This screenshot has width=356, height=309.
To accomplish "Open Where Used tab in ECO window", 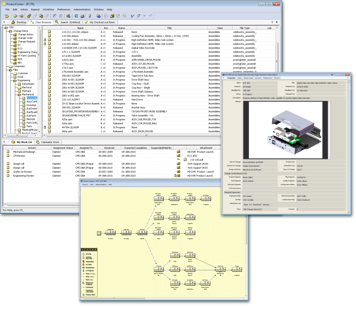I will (248, 78).
